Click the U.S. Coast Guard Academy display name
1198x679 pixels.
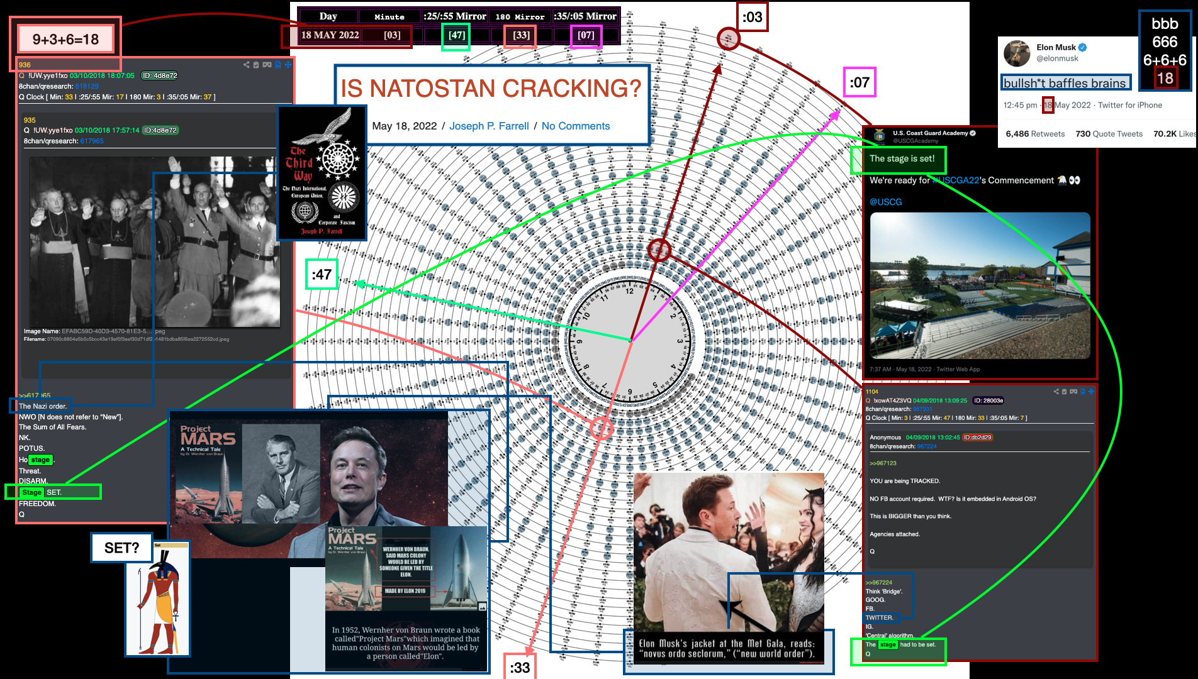coord(930,133)
